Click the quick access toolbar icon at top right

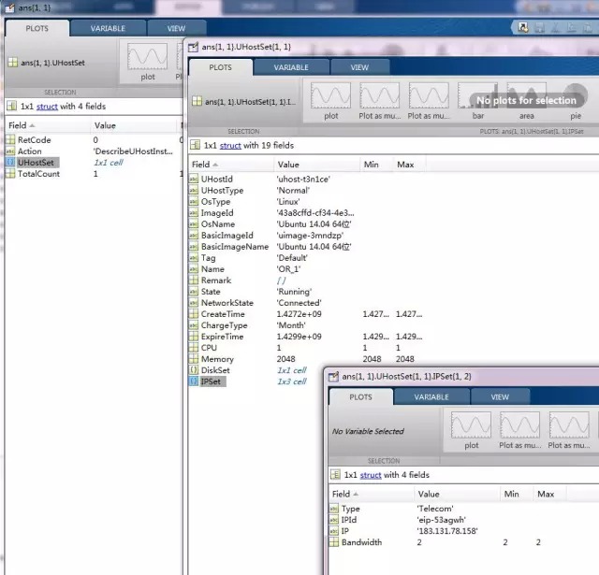[x=525, y=27]
